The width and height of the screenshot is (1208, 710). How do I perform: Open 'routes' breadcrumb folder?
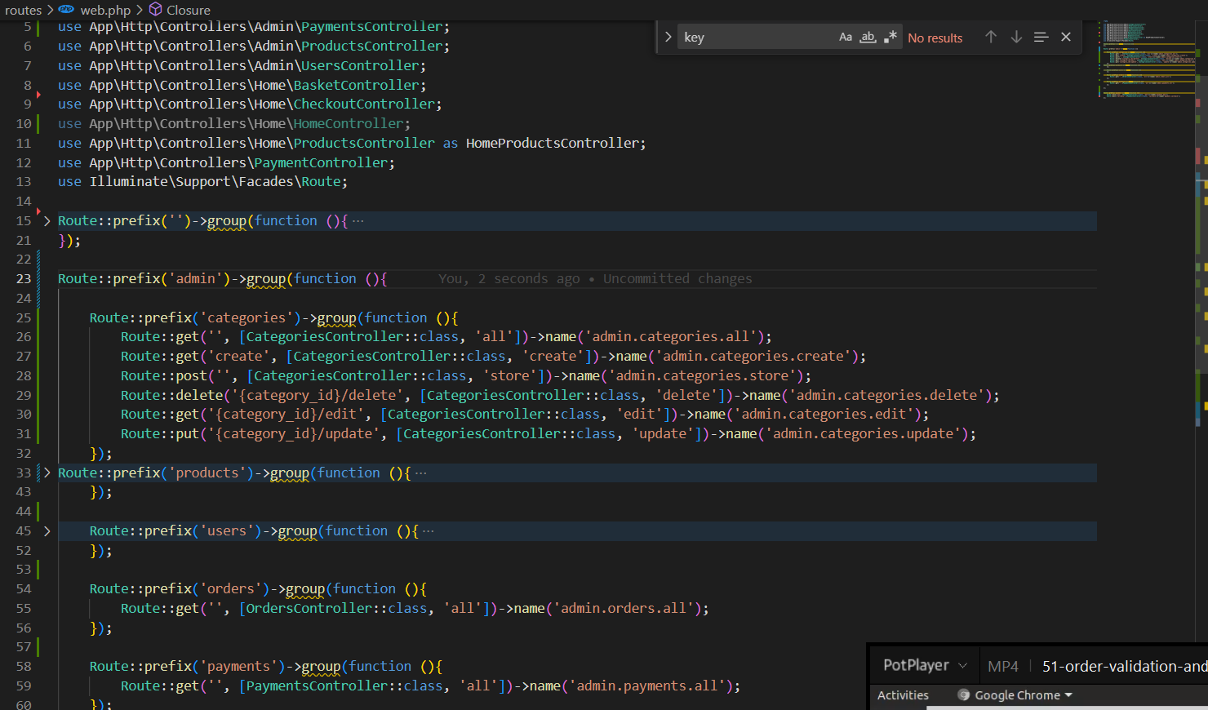point(24,10)
